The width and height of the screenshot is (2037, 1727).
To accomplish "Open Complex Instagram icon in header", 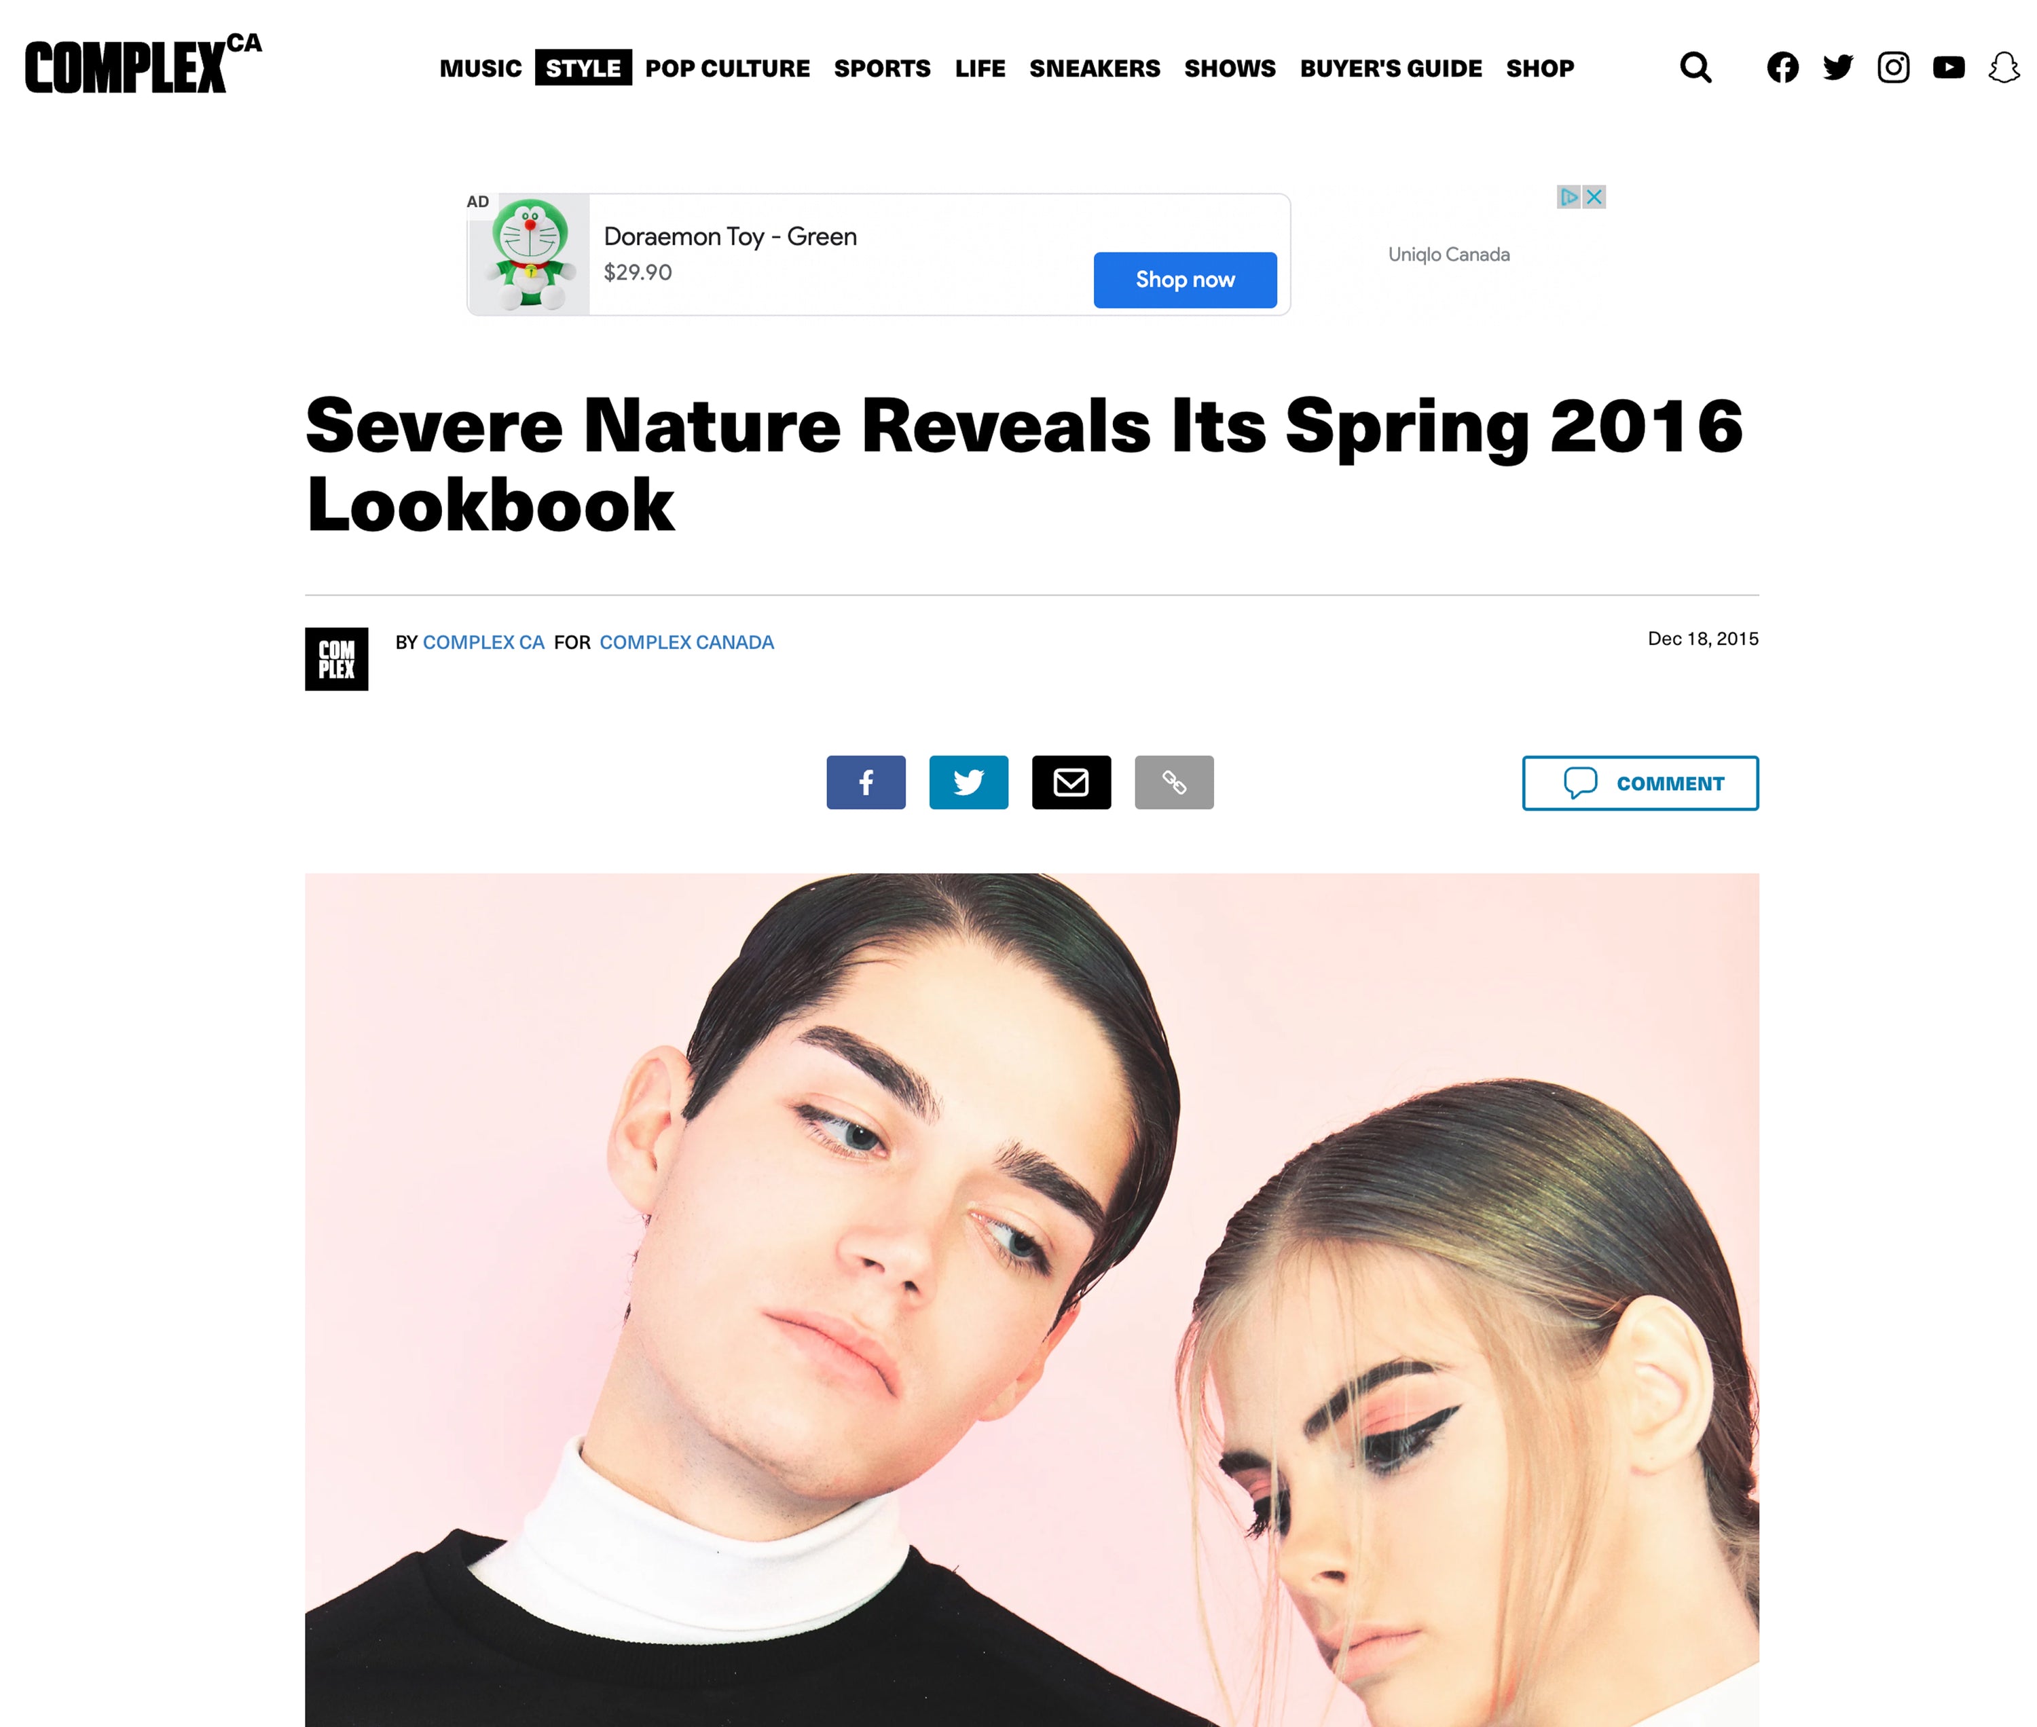I will [1893, 68].
